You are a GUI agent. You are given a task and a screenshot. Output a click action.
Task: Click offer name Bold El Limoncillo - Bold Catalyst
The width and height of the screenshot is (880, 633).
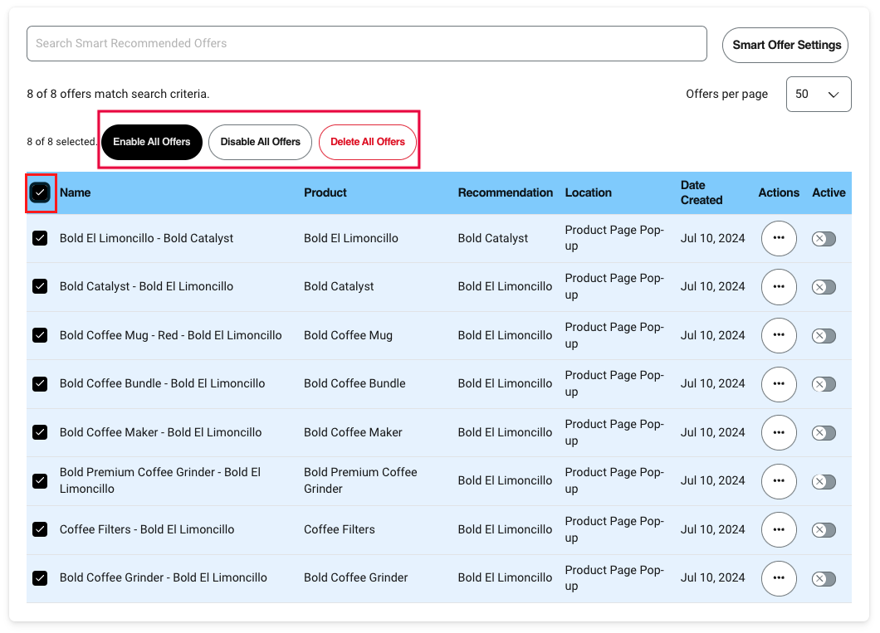tap(146, 238)
